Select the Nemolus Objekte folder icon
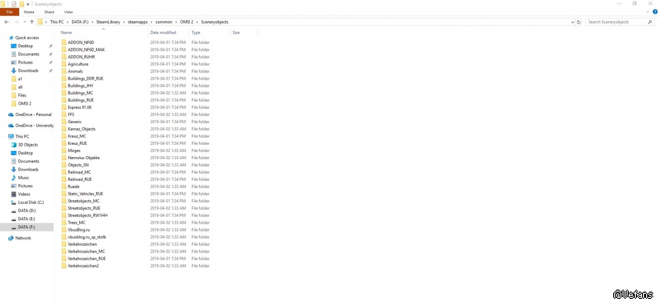 pyautogui.click(x=64, y=158)
